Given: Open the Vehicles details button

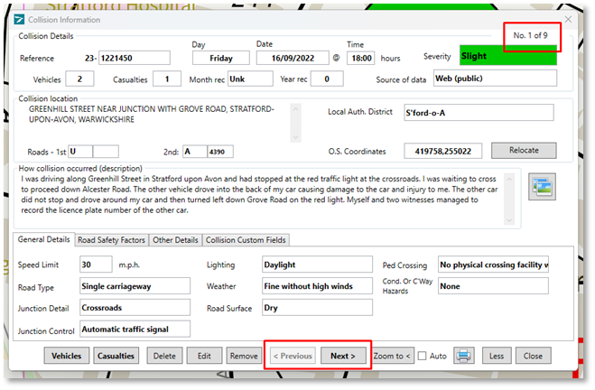Looking at the screenshot, I should pos(66,356).
